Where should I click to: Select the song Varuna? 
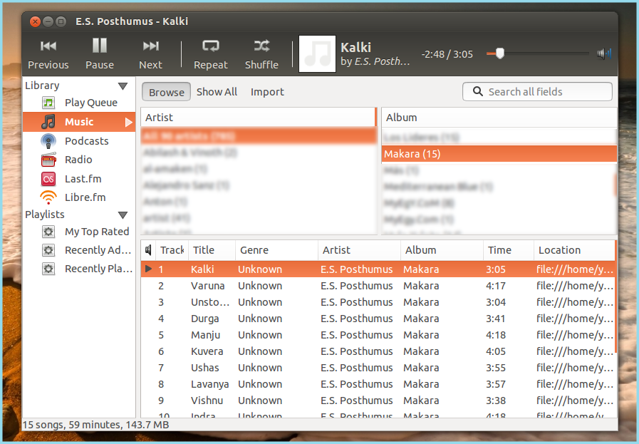[208, 286]
